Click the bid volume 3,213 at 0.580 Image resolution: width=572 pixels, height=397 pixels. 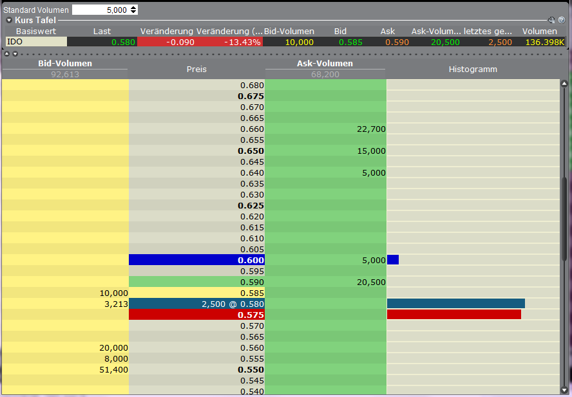tap(116, 304)
